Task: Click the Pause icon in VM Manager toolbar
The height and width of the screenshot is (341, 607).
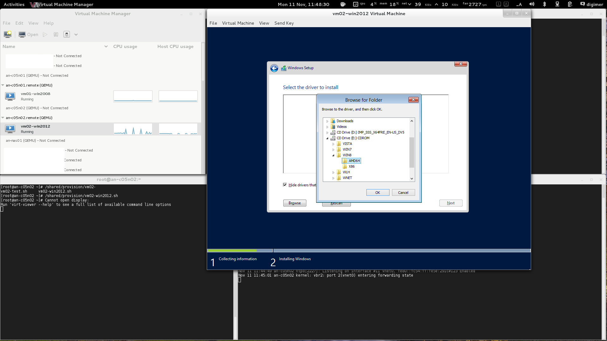Action: 56,34
